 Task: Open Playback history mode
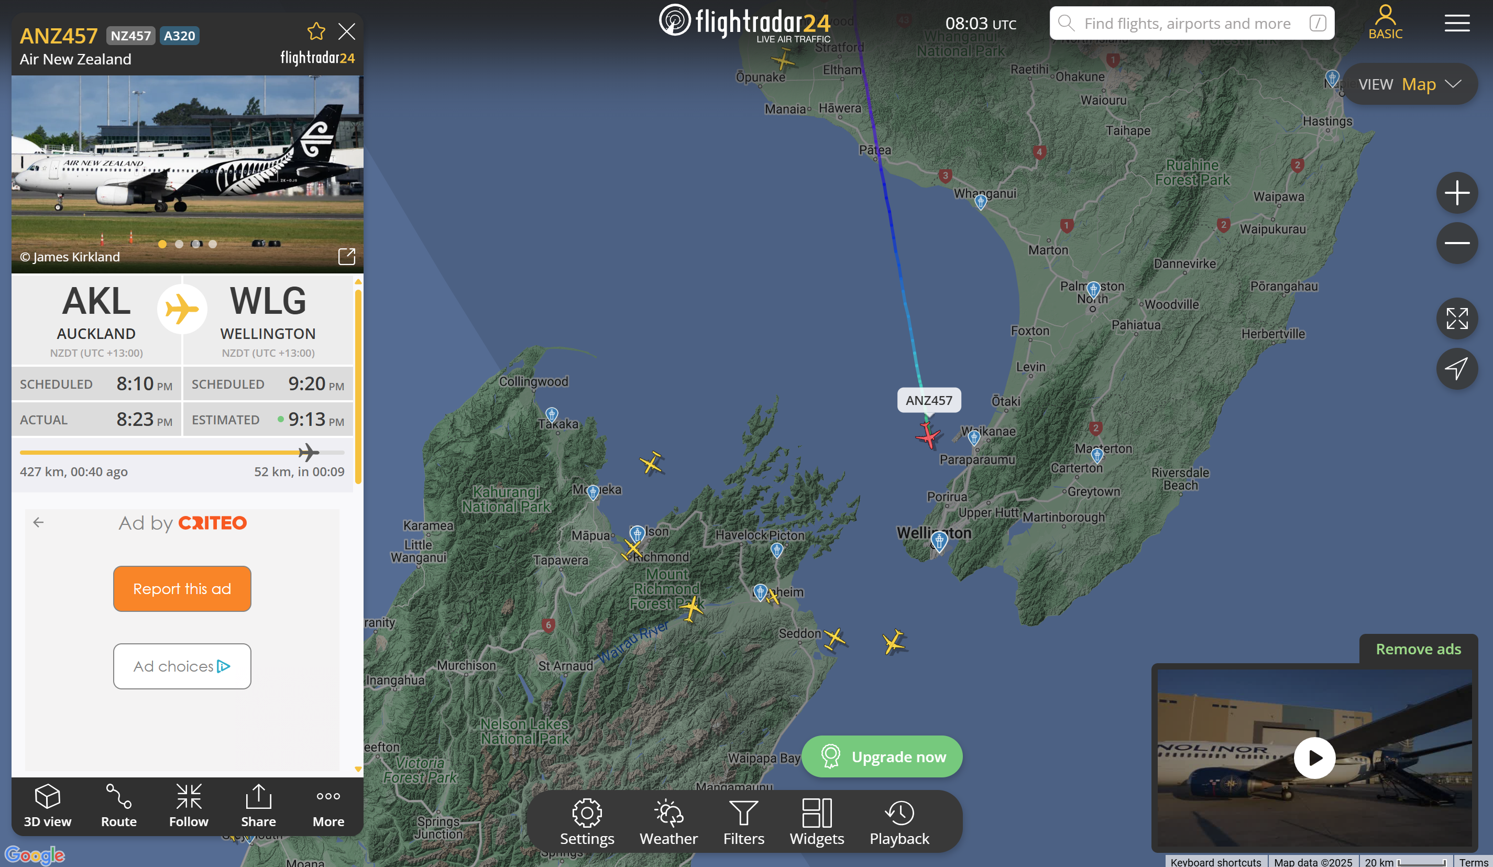tap(899, 822)
